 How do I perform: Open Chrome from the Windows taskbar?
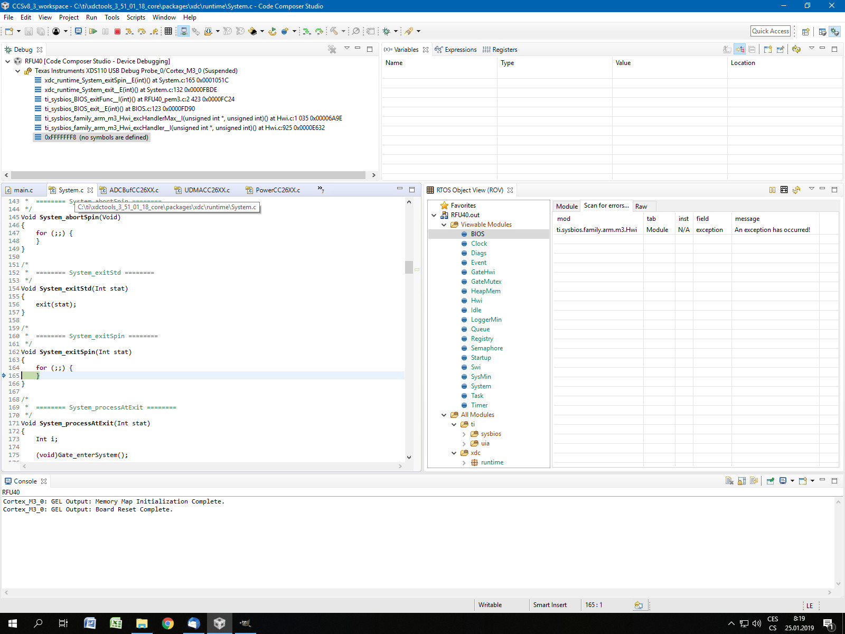coord(168,623)
